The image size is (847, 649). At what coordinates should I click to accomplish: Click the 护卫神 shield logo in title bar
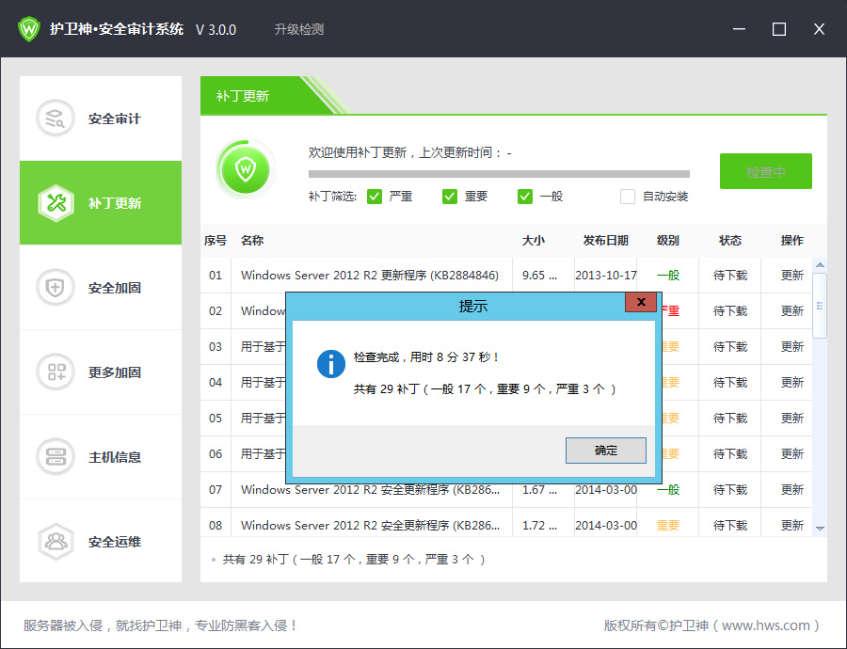pyautogui.click(x=30, y=29)
